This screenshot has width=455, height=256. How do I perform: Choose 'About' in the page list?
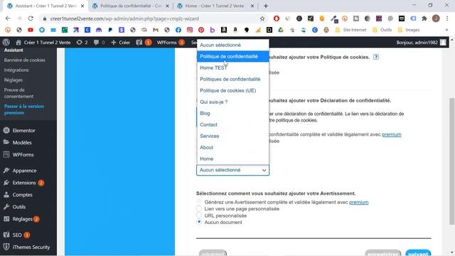coord(232,147)
